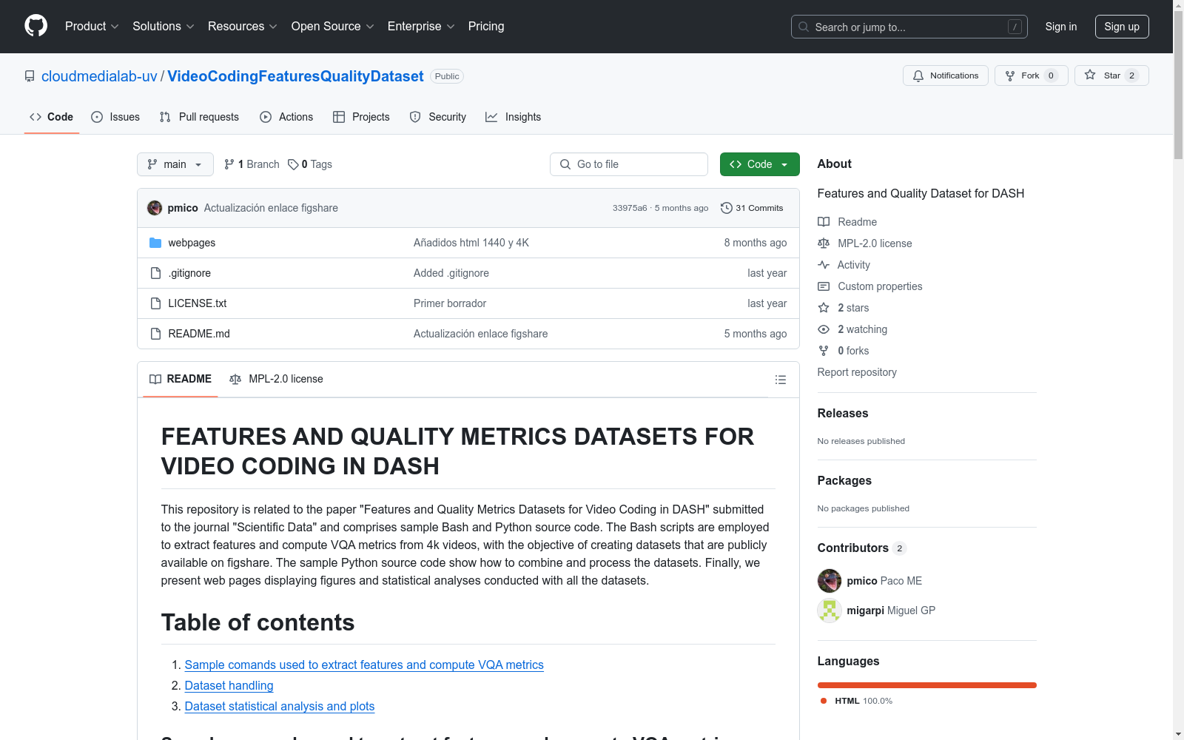Click the fork icon beside 0 forks
Viewport: 1184px width, 740px height.
pyautogui.click(x=824, y=351)
